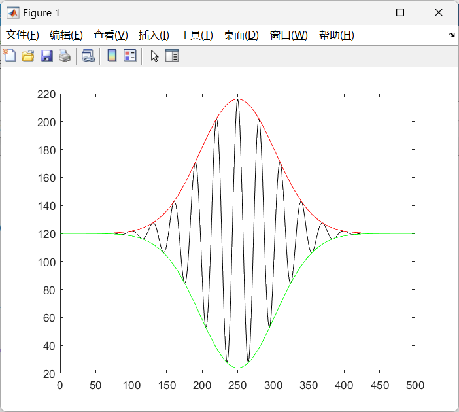Save the figure using the floppy disk icon

pyautogui.click(x=46, y=56)
